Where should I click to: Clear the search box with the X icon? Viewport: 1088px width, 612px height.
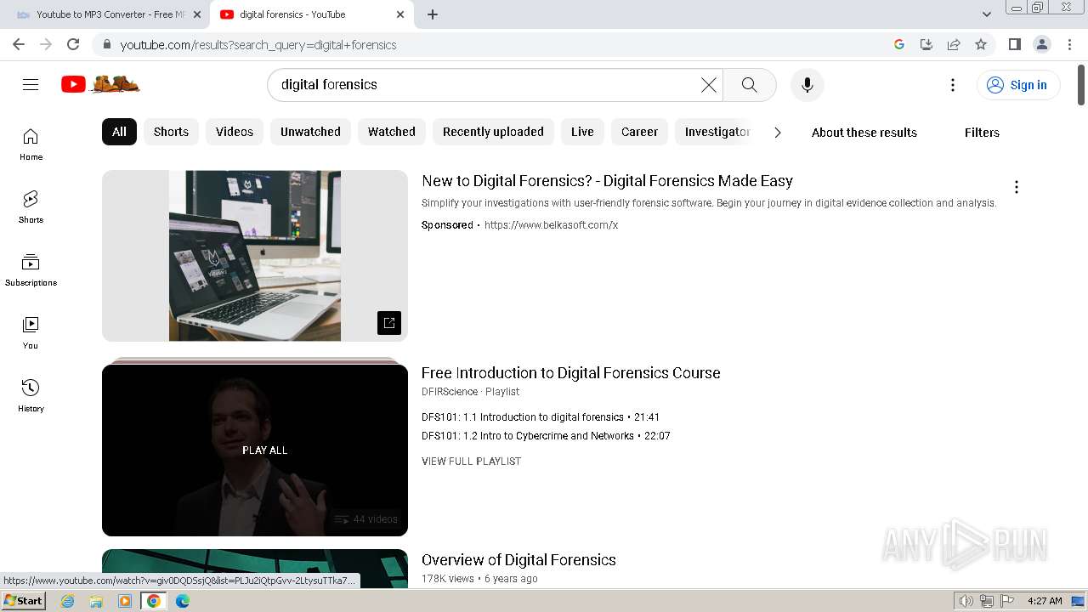[x=708, y=85]
